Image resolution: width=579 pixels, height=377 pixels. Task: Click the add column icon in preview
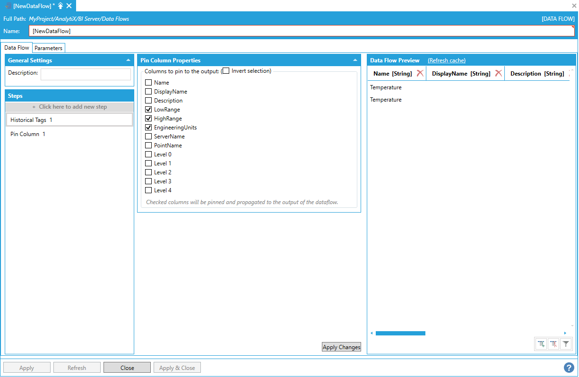tap(541, 344)
